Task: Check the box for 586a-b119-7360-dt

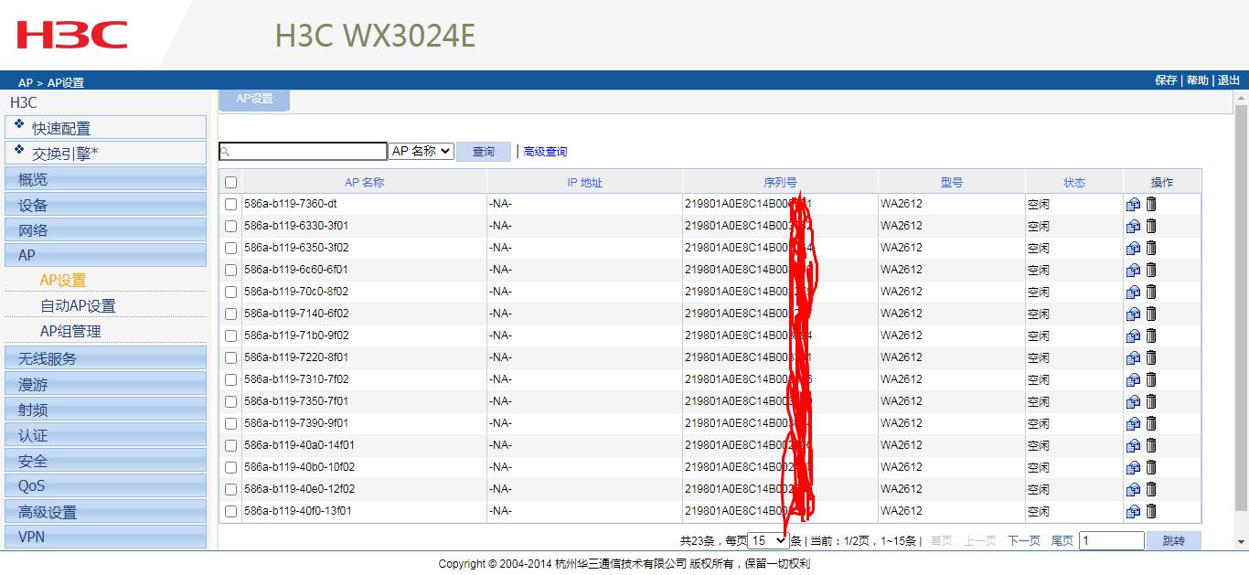Action: 230,205
